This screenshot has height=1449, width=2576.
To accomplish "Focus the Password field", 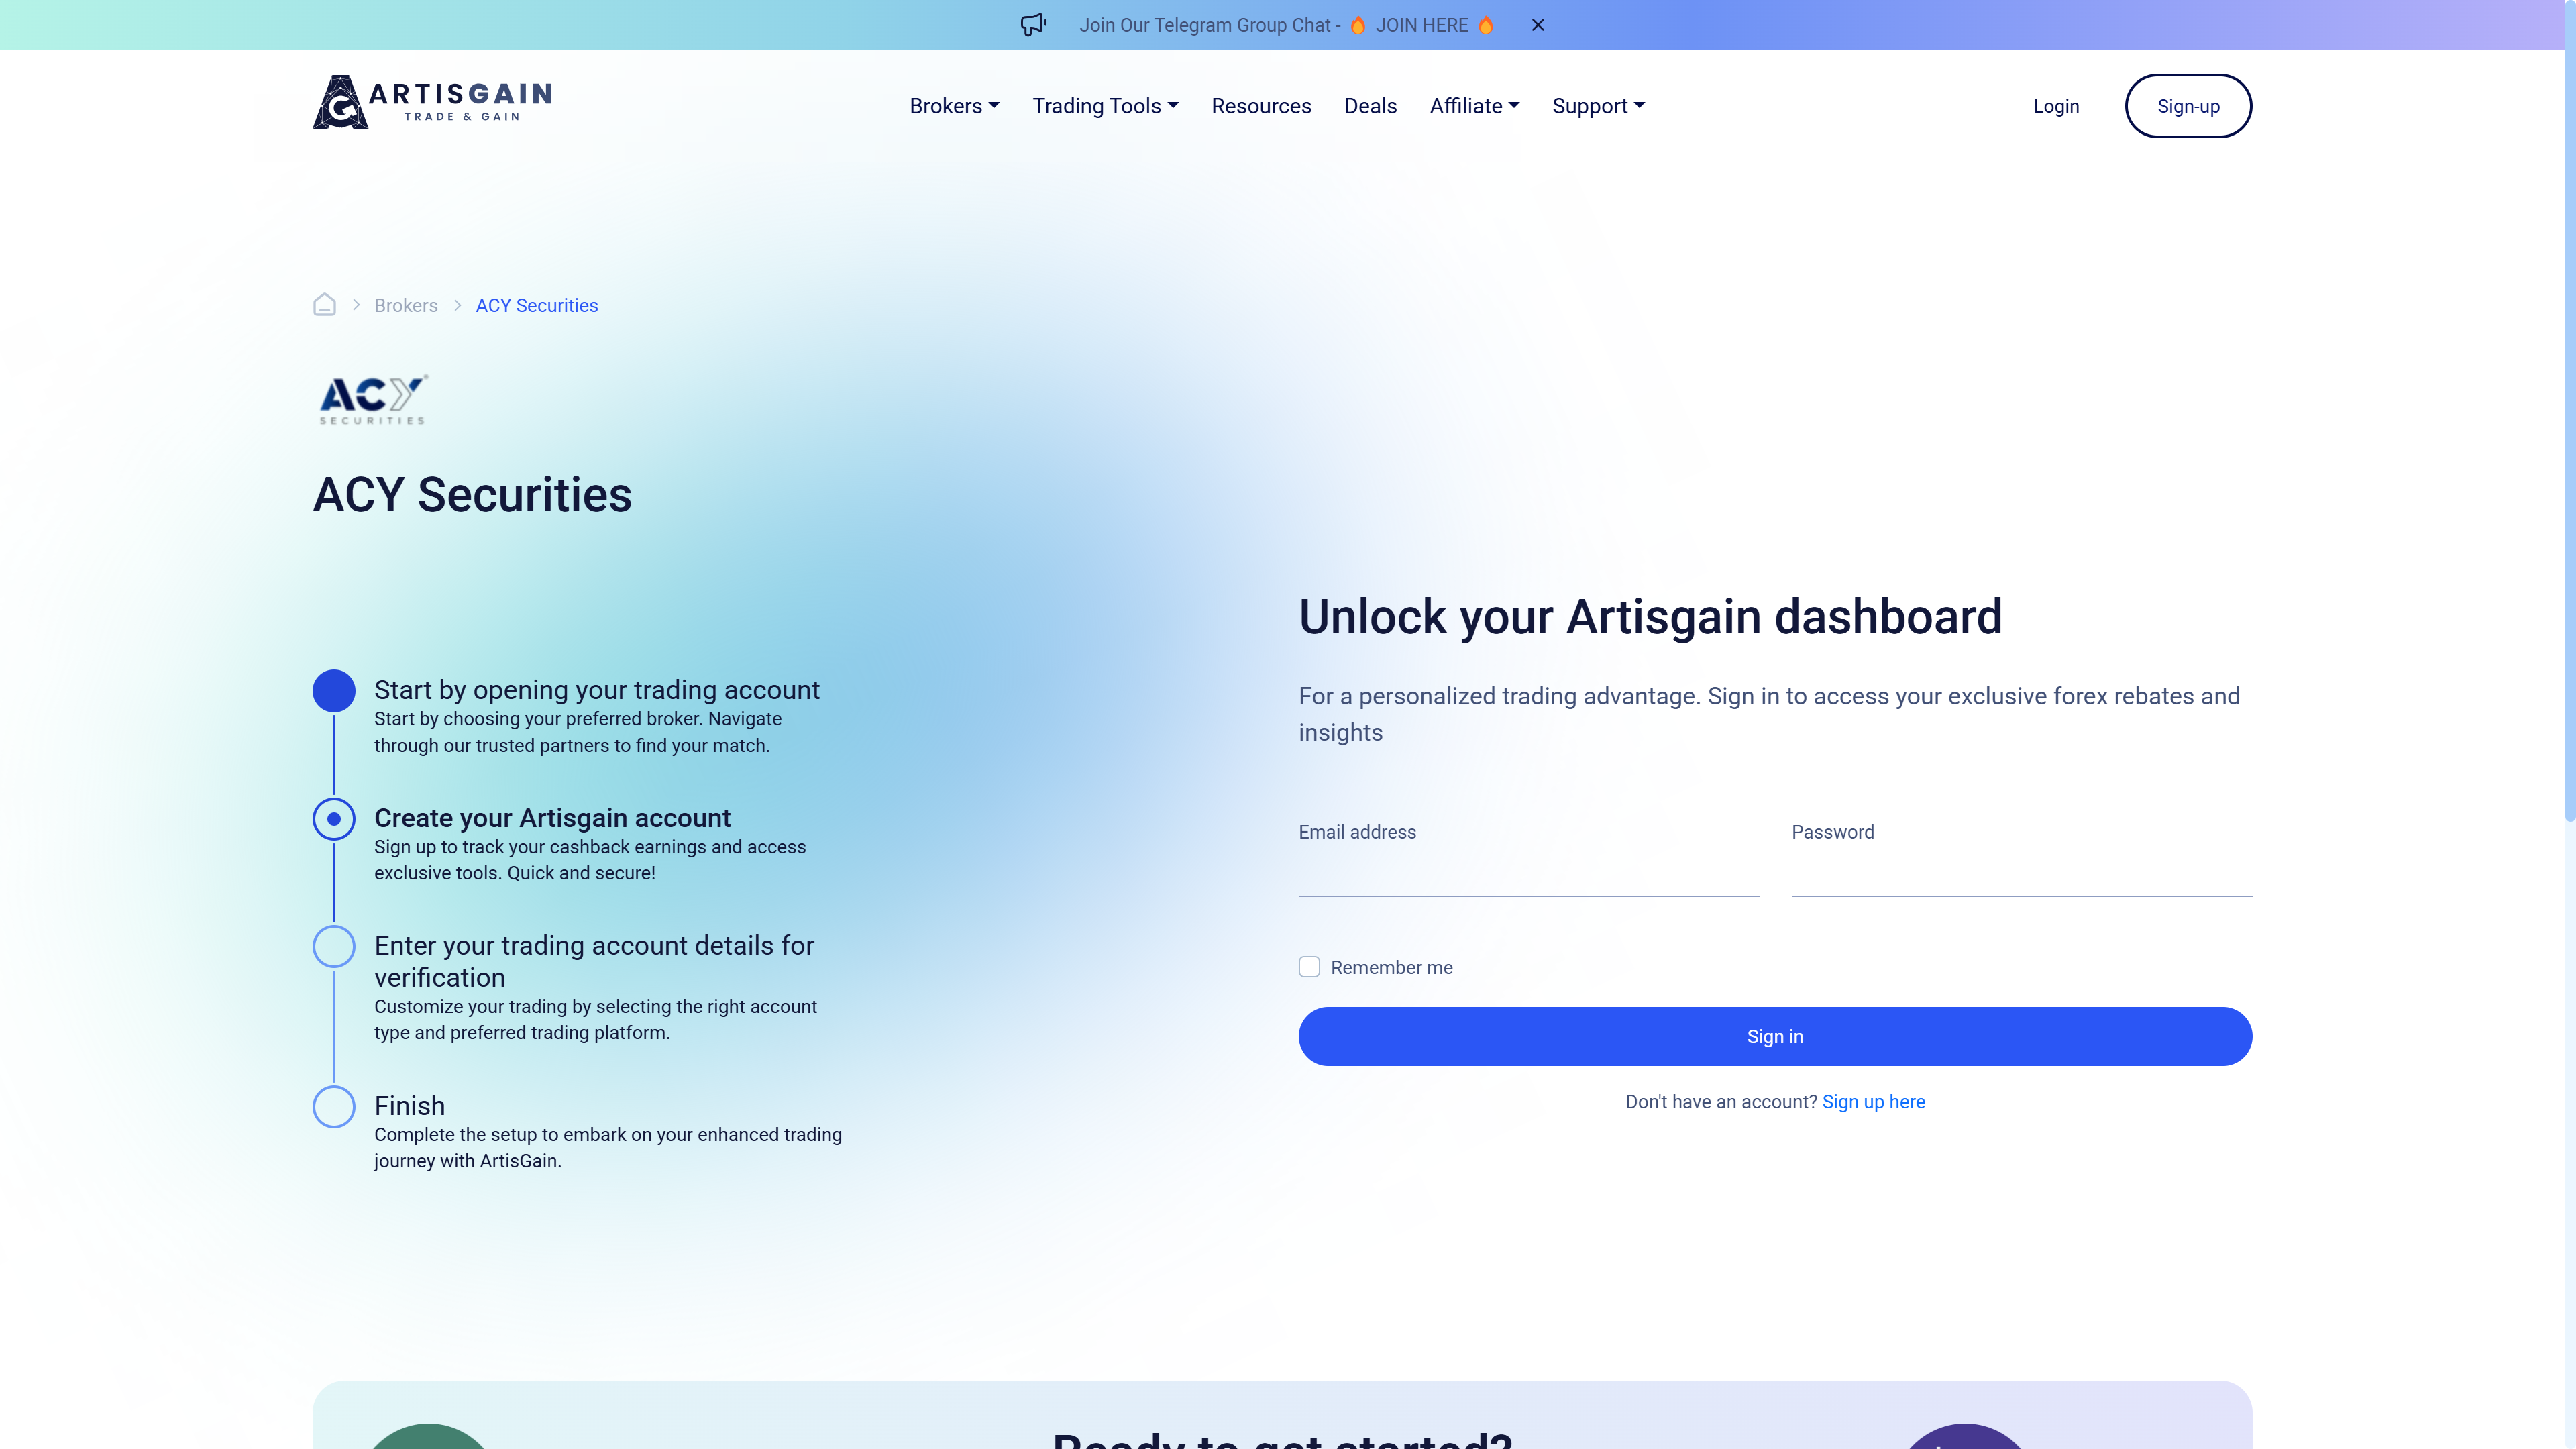I will 2021,873.
